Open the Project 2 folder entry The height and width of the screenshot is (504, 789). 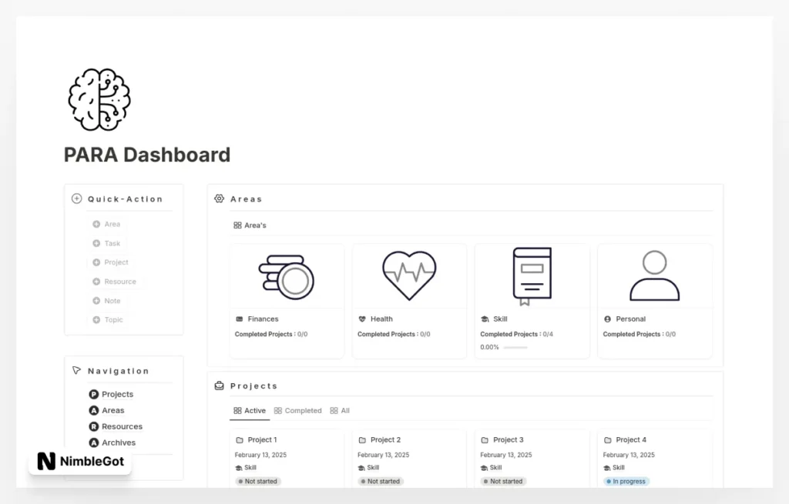[383, 439]
